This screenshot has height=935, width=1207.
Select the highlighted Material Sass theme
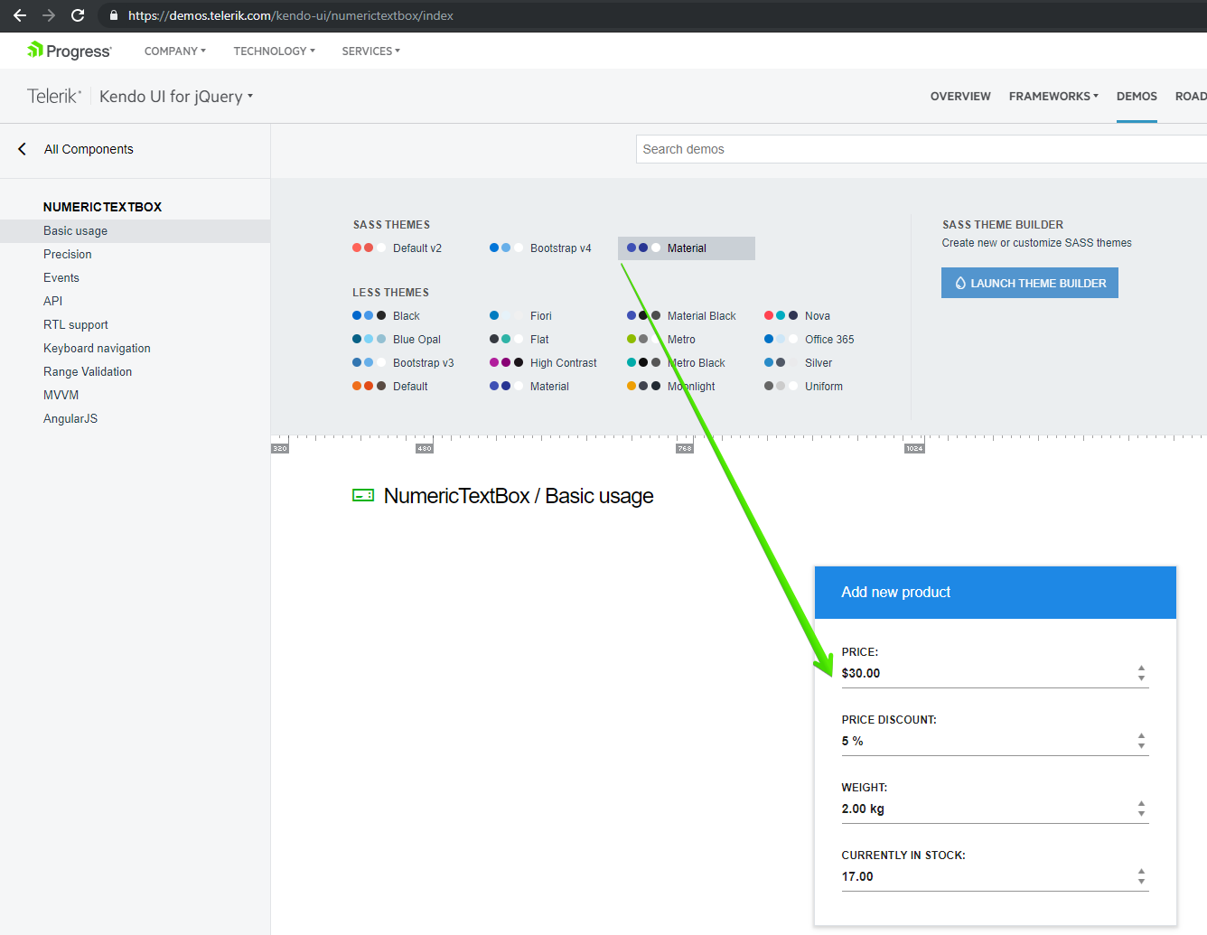coord(687,248)
